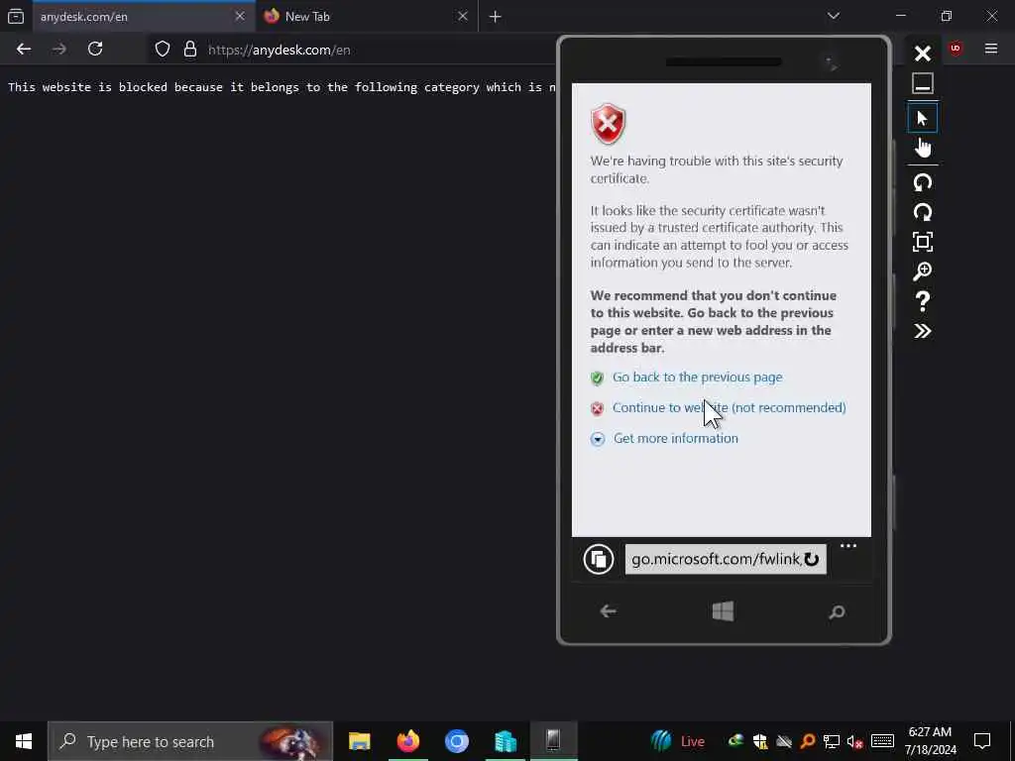Screen dimensions: 1015x761
Task: Open tabs button in phone browser
Action: pyautogui.click(x=598, y=559)
